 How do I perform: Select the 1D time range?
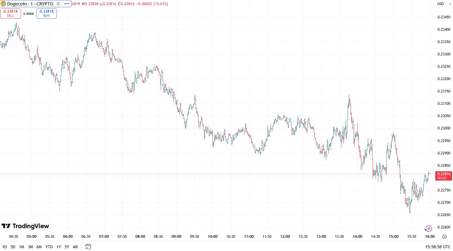point(5,247)
